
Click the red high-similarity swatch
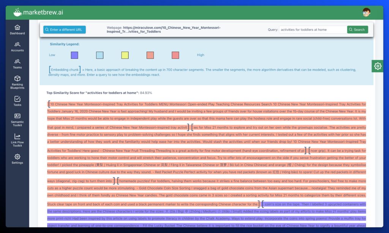coord(175,55)
